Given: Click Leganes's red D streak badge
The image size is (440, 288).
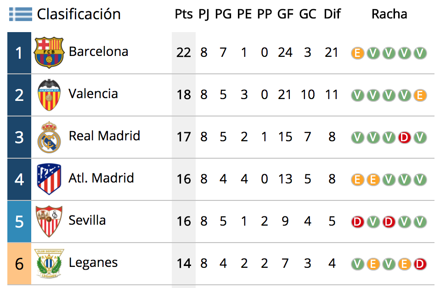Looking at the screenshot, I should pos(420,264).
